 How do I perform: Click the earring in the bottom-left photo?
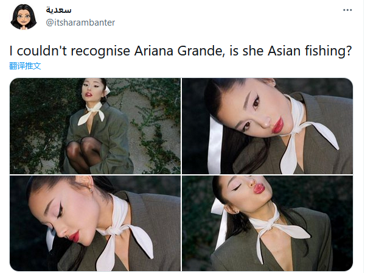tap(91, 190)
